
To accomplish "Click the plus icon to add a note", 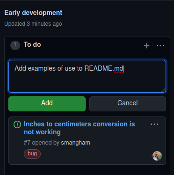I will coord(146,46).
